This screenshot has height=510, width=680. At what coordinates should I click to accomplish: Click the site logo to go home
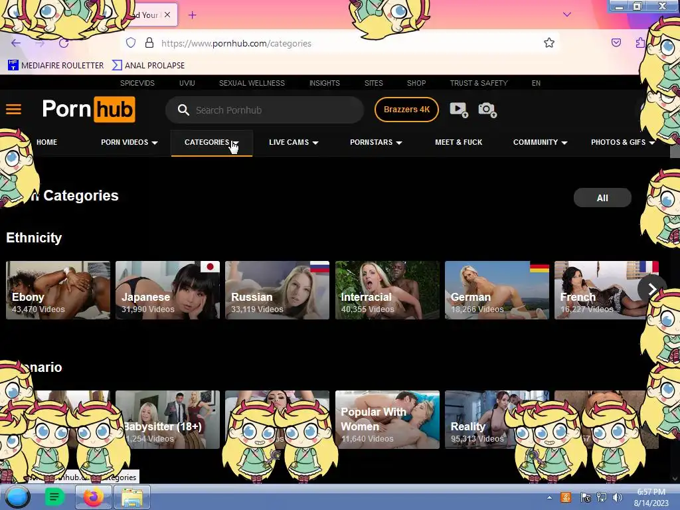(x=89, y=110)
